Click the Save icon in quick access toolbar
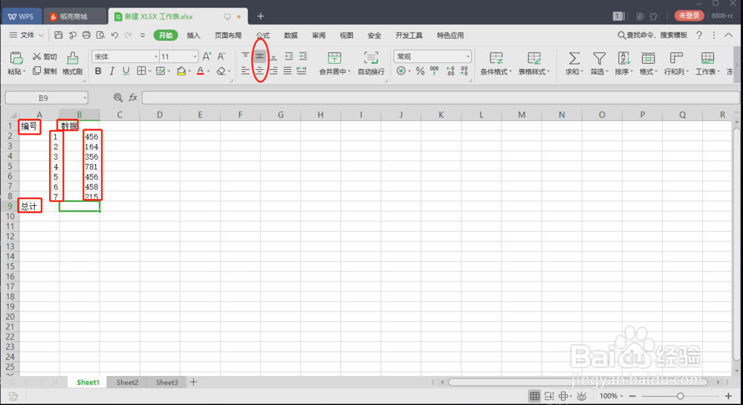743x405 pixels. pos(58,35)
